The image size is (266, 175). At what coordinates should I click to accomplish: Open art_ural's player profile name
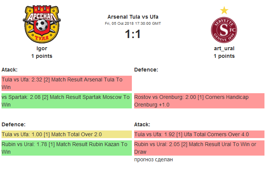click(x=224, y=48)
